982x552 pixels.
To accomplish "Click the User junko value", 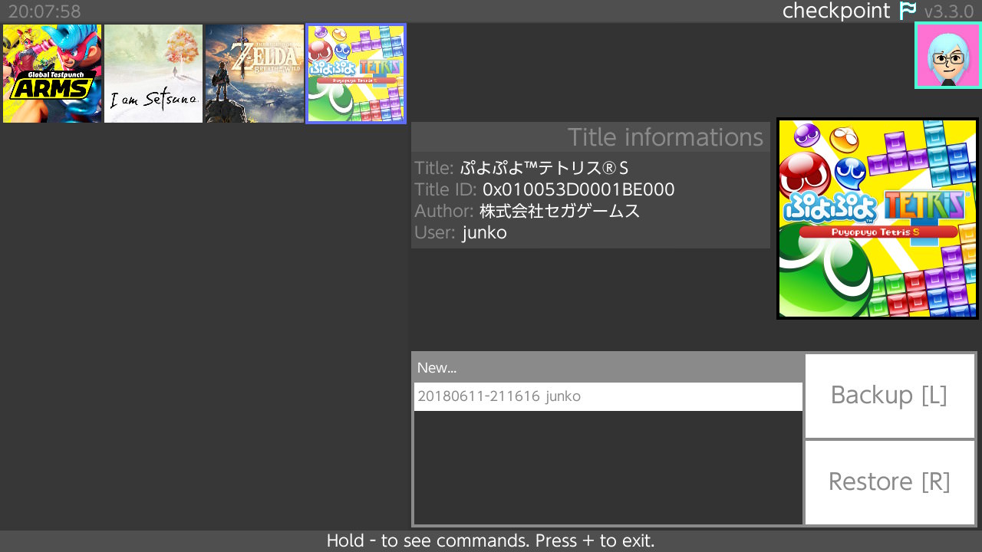I will click(484, 232).
